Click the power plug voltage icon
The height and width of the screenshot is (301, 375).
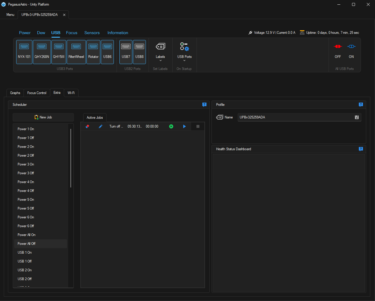point(251,33)
